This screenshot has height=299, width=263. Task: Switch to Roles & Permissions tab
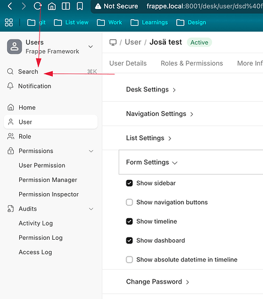[192, 63]
